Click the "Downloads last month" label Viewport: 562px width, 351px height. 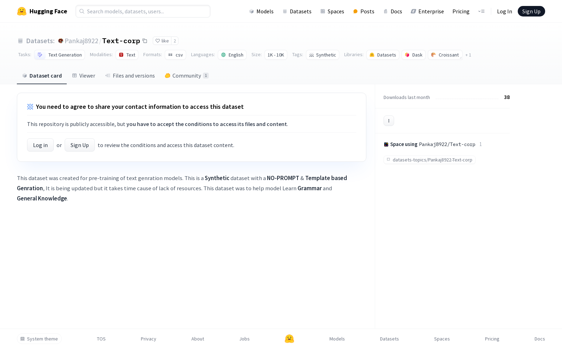click(x=407, y=97)
